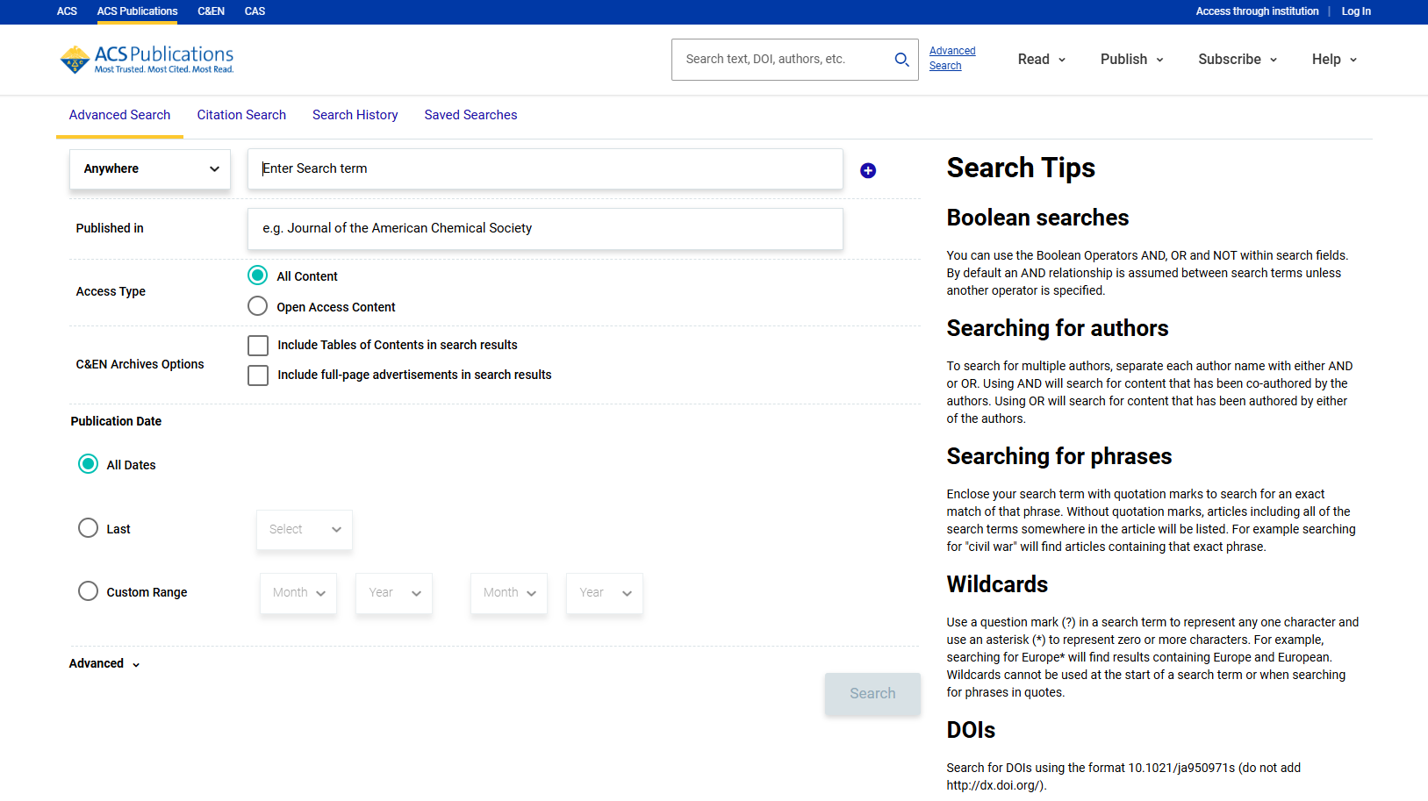Go to ACS in top bar

pyautogui.click(x=68, y=11)
